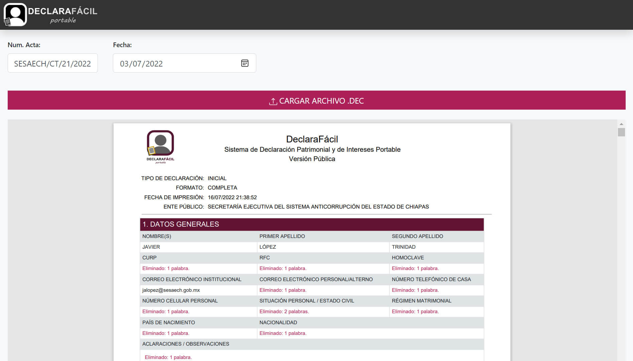Click the redacted value under CURP
Image resolution: width=633 pixels, height=361 pixels.
pos(166,268)
